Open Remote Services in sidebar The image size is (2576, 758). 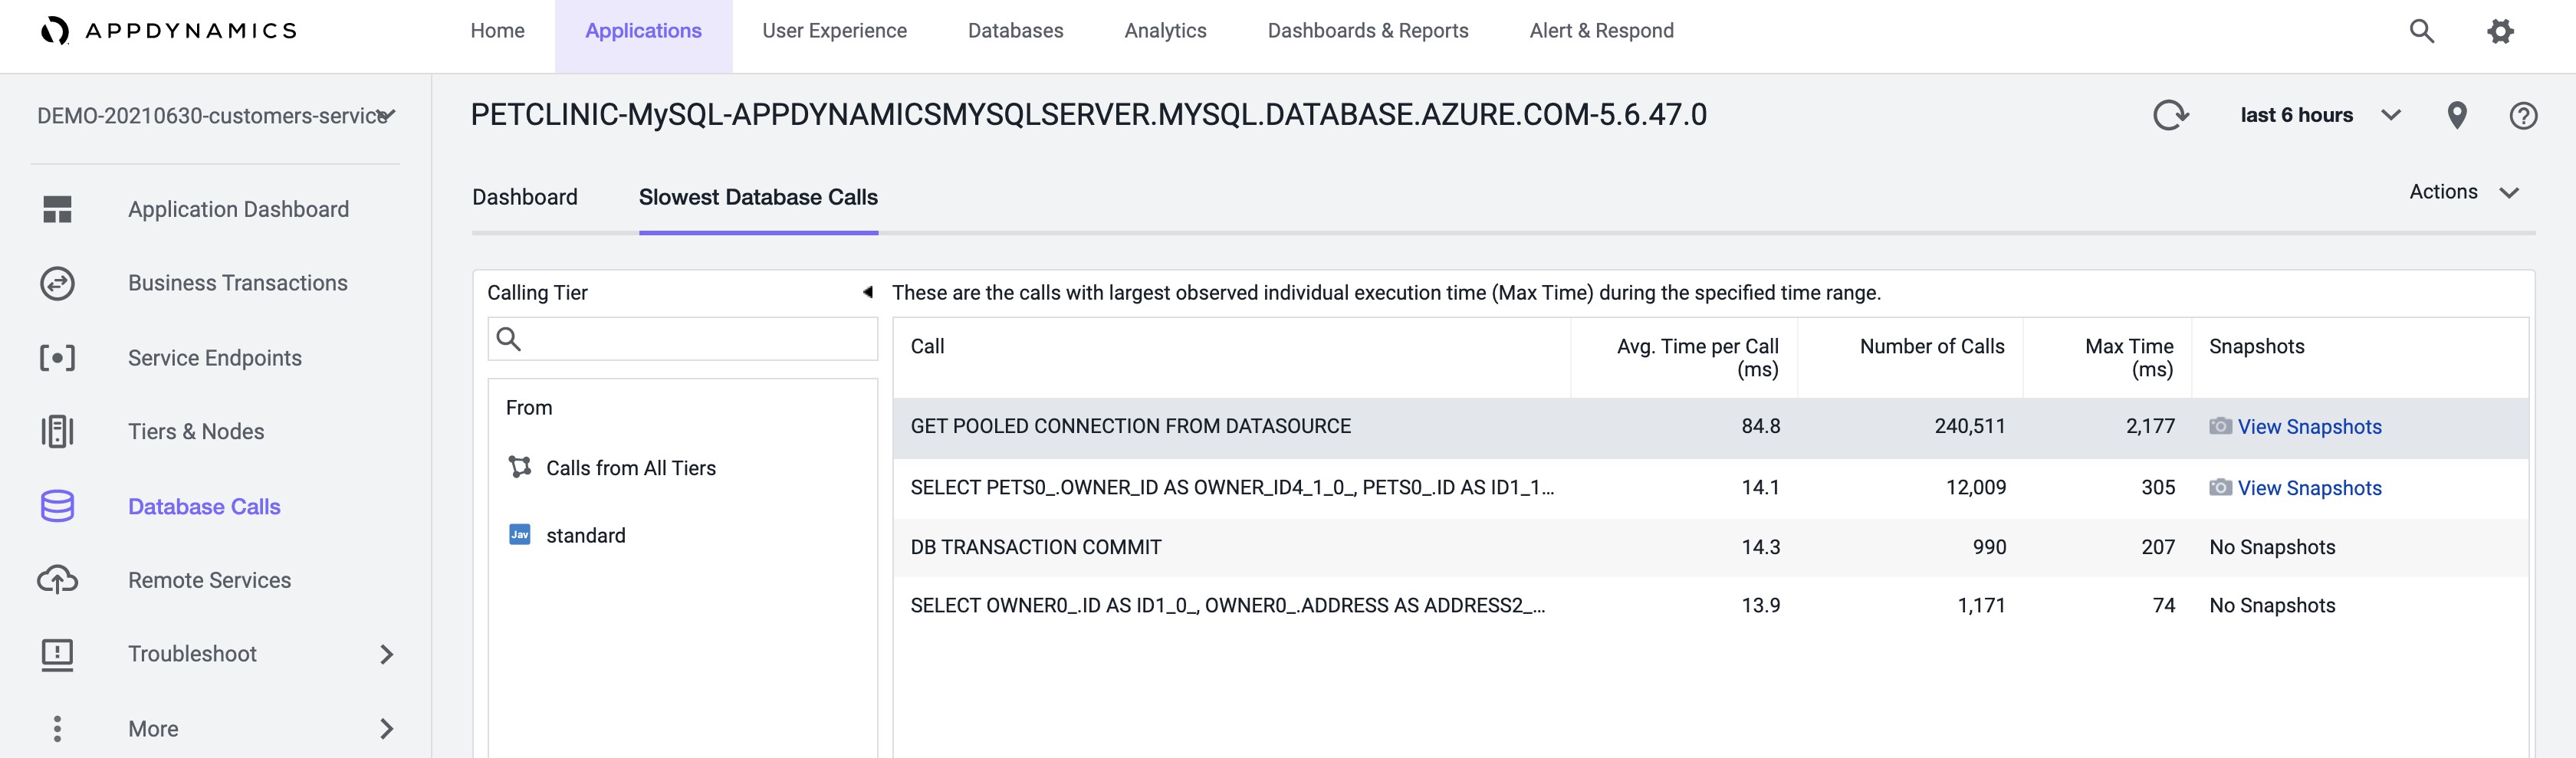pyautogui.click(x=209, y=580)
